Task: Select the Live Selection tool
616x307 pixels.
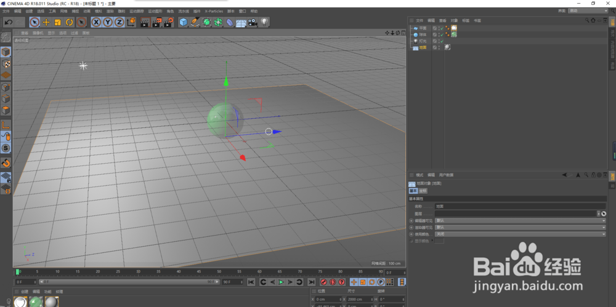Action: point(34,22)
